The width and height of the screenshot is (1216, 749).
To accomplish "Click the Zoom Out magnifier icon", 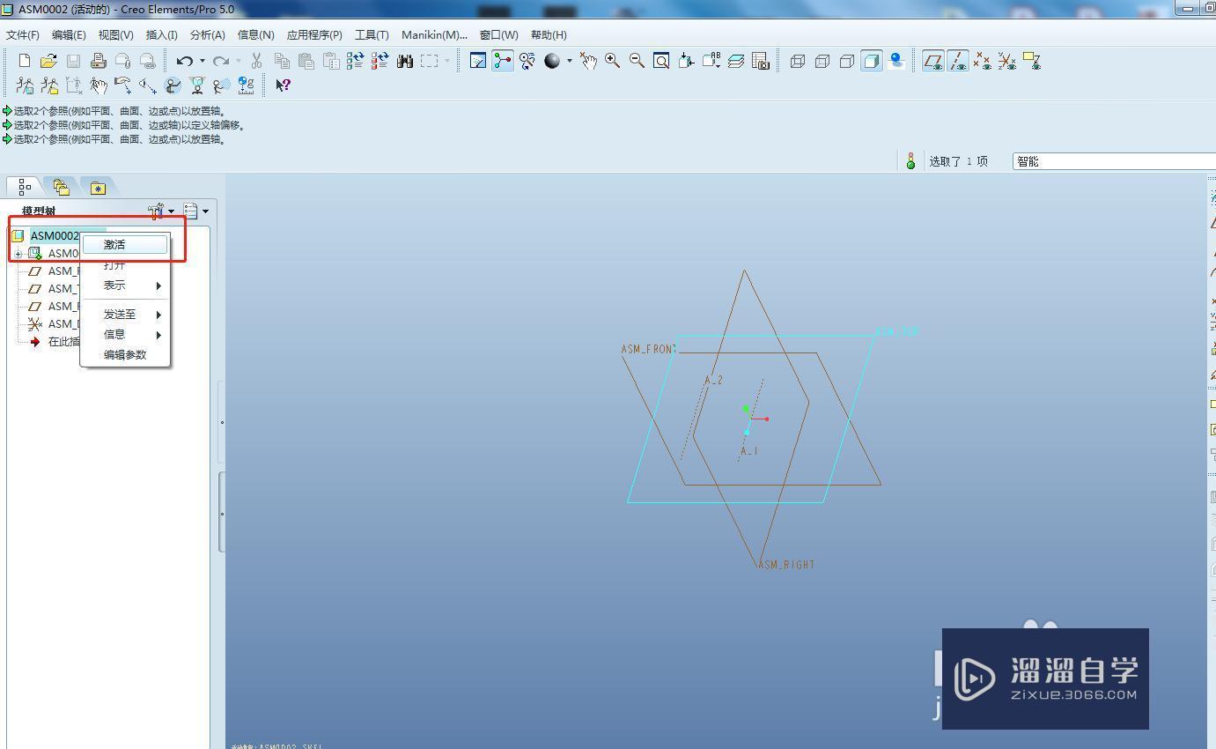I will [x=637, y=61].
